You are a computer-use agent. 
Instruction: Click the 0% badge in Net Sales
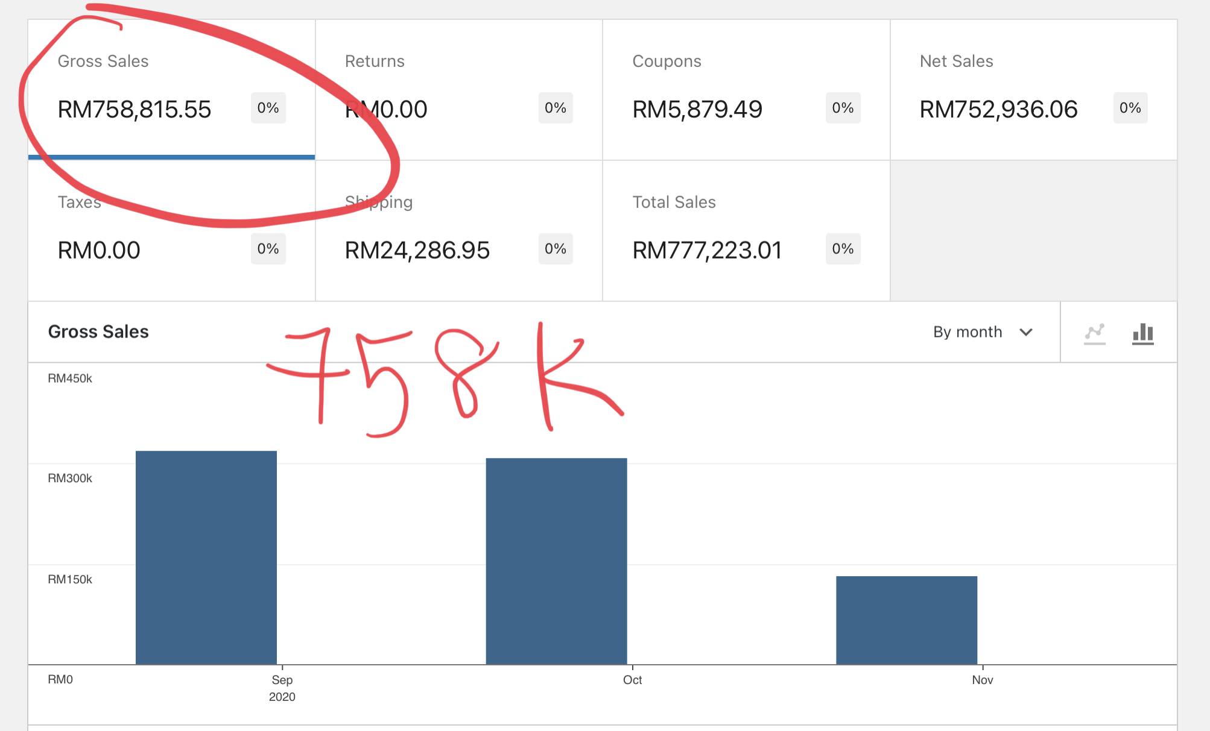click(1130, 108)
